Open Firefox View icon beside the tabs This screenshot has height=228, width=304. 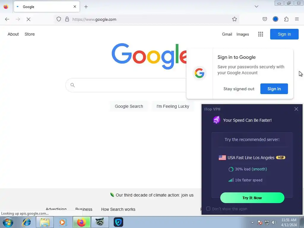pos(6,7)
